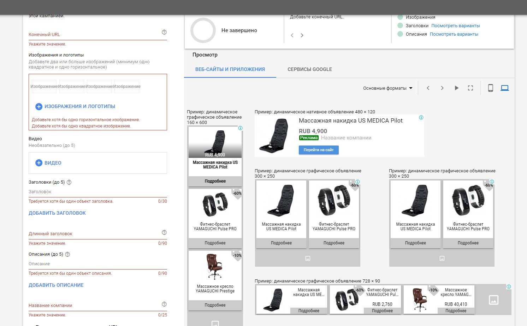Click the -10% badge in 160 × 600 ad
Viewport: 527px width, 326px height.
(x=237, y=255)
